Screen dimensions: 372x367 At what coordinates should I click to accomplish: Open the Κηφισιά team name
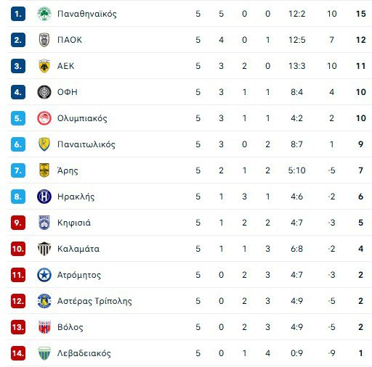pos(74,223)
